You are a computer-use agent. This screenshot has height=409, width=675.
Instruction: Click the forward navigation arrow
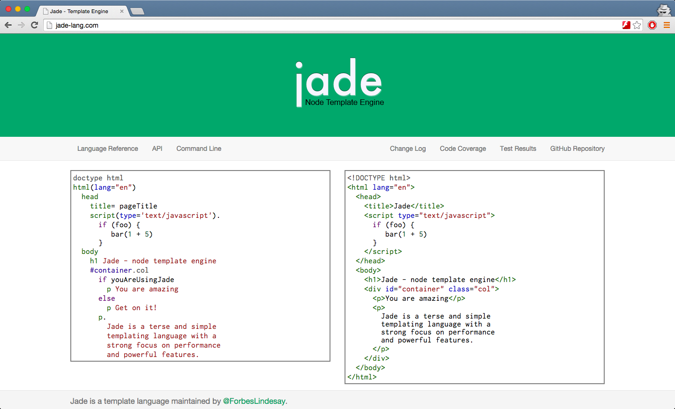21,25
